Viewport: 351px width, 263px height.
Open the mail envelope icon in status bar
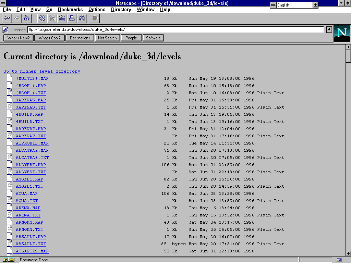[339, 260]
